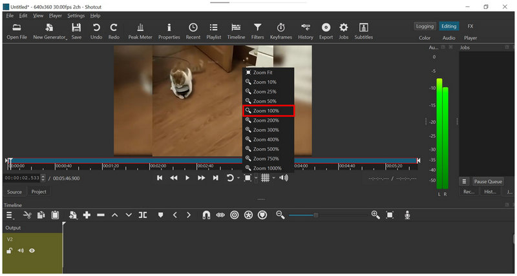Open the Settings menu
Screen dimensions: 517x276
tap(76, 15)
